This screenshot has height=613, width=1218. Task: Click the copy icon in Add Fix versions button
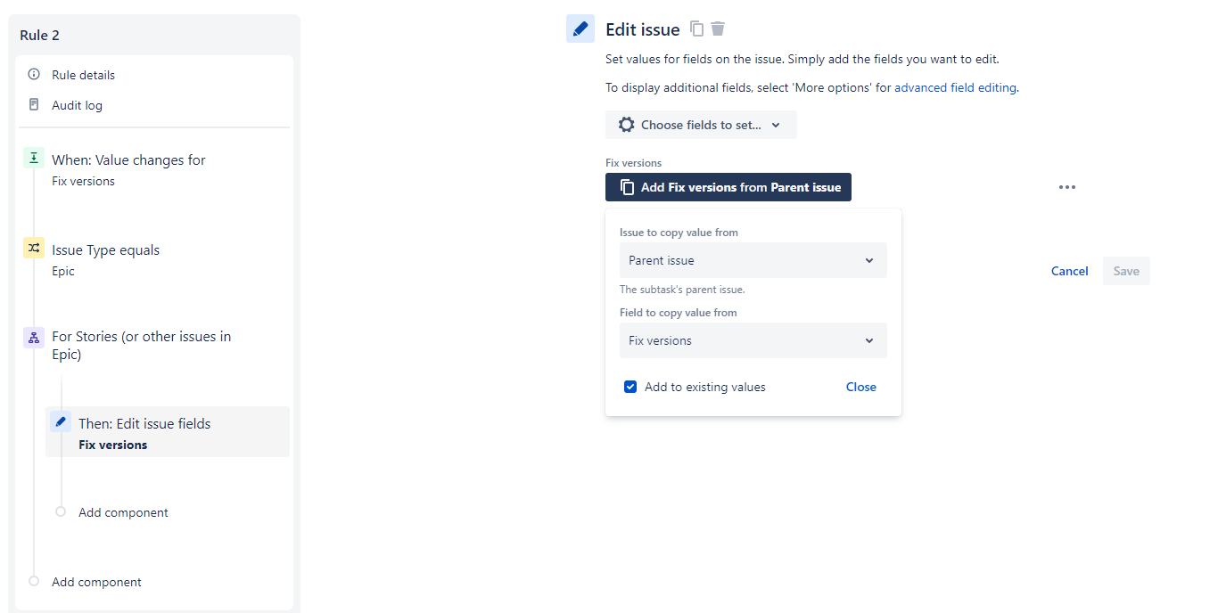[x=627, y=187]
